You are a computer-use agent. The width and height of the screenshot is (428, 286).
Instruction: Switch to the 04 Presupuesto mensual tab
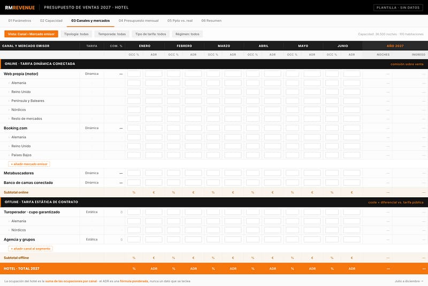(139, 21)
